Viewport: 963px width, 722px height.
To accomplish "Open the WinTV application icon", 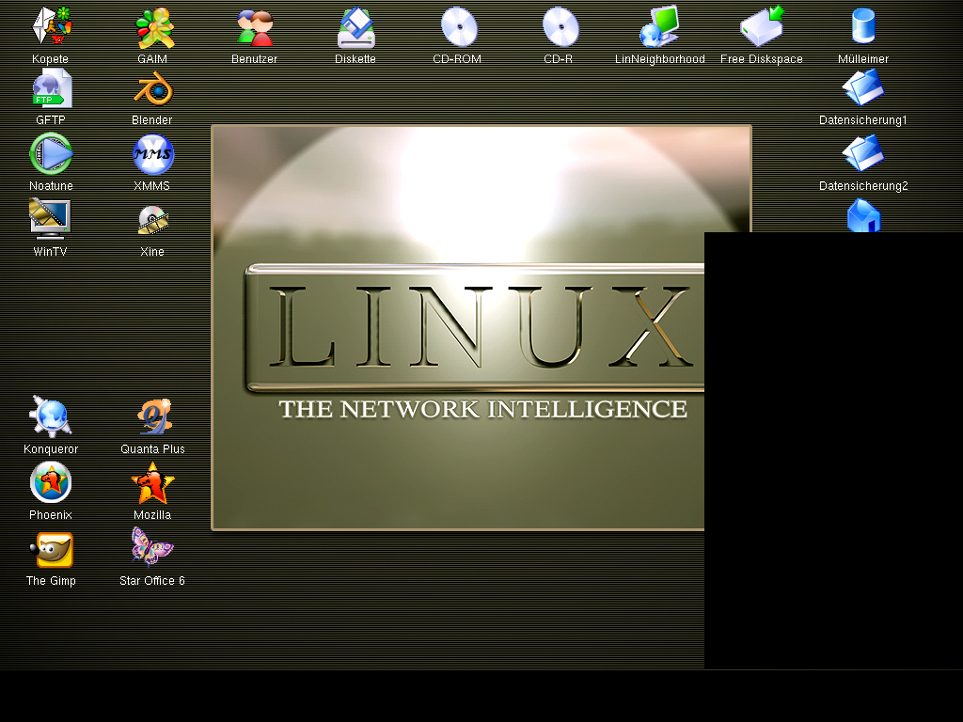I will coord(51,220).
